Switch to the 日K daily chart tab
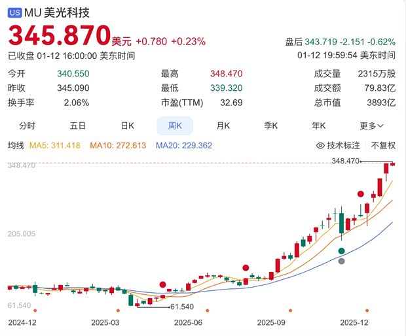This screenshot has width=406, height=336. coord(127,126)
